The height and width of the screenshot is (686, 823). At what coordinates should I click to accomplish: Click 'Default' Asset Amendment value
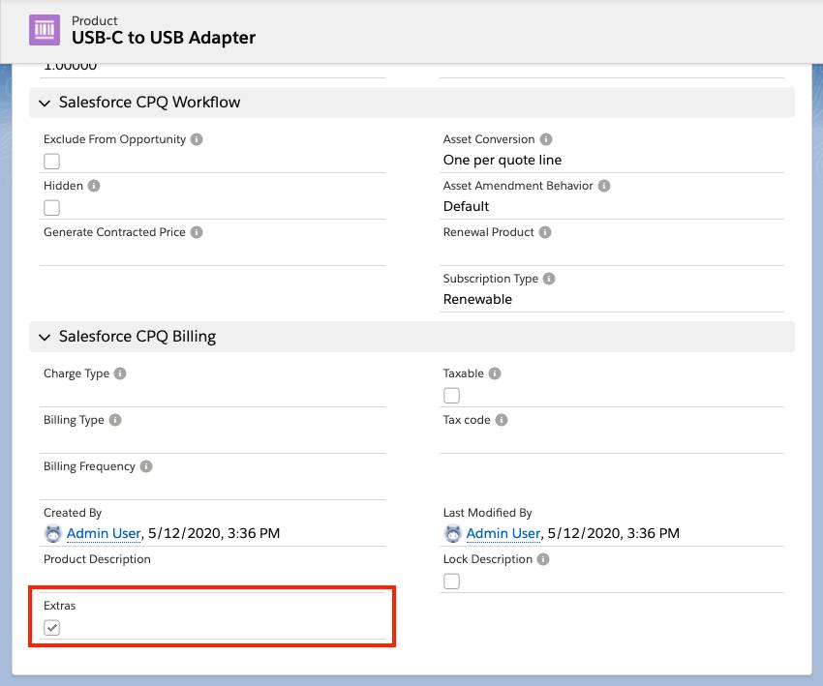pyautogui.click(x=466, y=207)
